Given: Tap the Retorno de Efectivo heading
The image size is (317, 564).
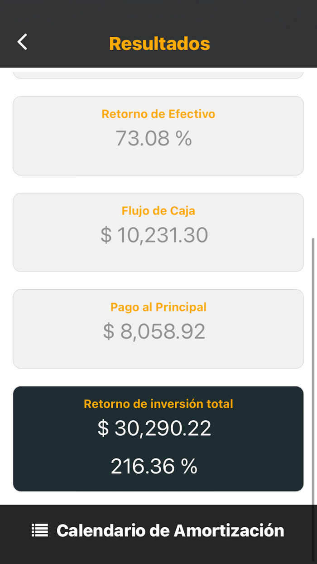Looking at the screenshot, I should pyautogui.click(x=158, y=114).
